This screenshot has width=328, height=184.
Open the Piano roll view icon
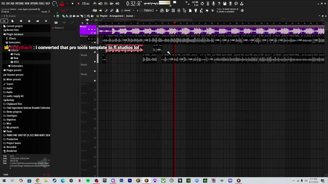(168, 10)
